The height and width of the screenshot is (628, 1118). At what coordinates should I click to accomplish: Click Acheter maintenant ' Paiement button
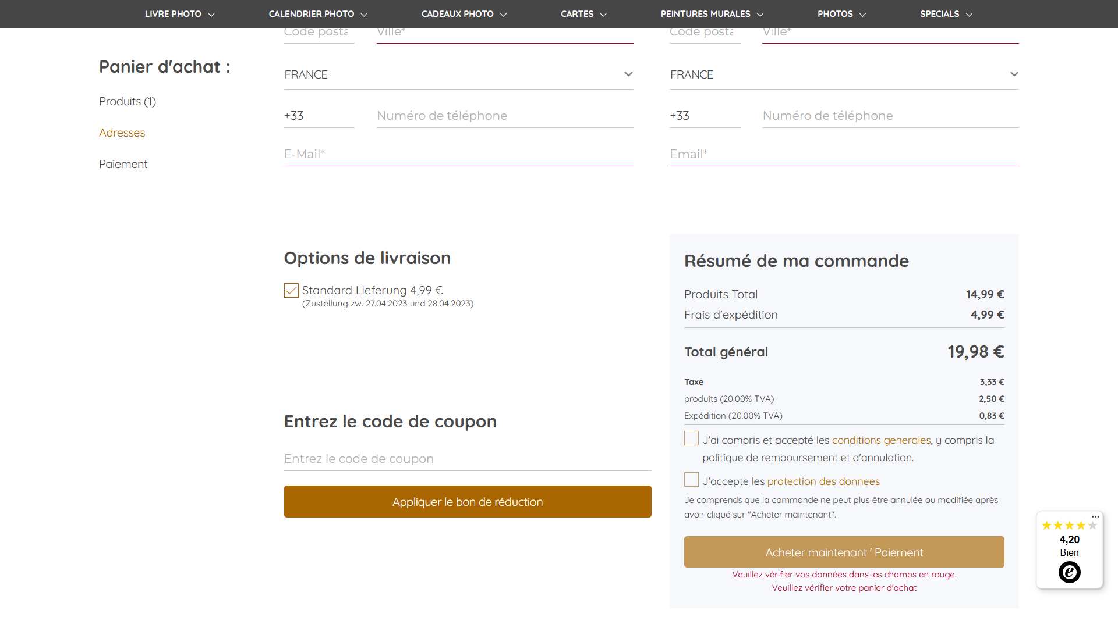click(844, 552)
